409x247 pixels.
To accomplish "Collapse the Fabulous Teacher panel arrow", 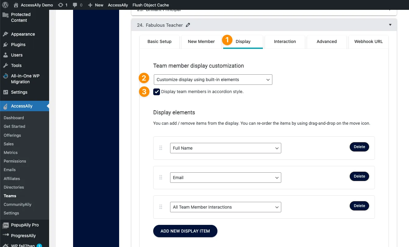I will click(390, 25).
